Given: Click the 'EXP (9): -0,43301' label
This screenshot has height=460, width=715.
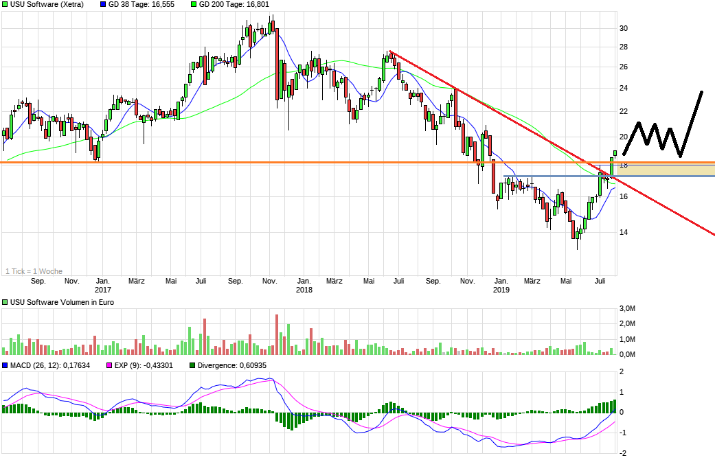Looking at the screenshot, I should click(x=144, y=366).
